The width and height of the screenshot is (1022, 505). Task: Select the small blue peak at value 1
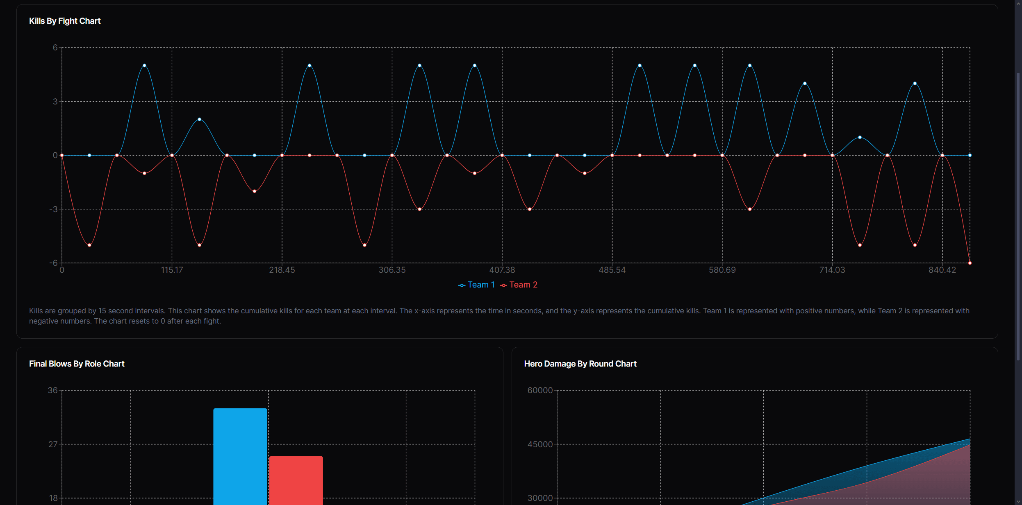point(859,138)
